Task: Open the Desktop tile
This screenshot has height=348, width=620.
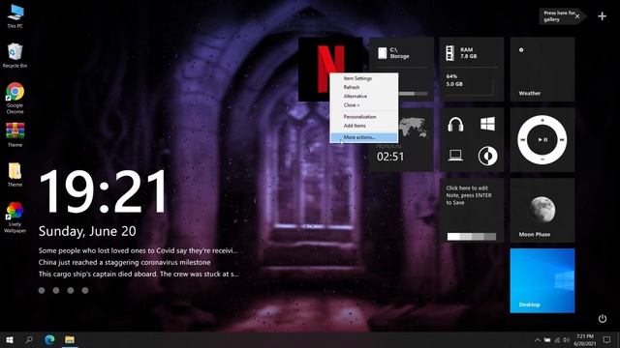Action: click(542, 280)
